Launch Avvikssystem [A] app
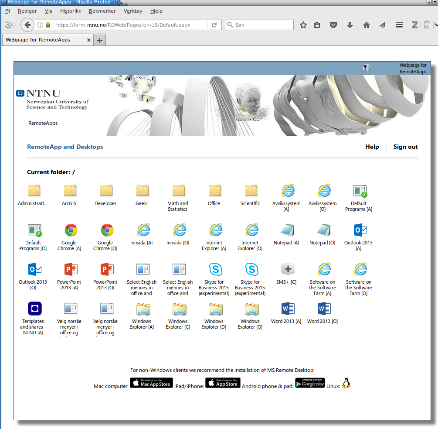Viewport: 438px width, 429px height. 288,191
